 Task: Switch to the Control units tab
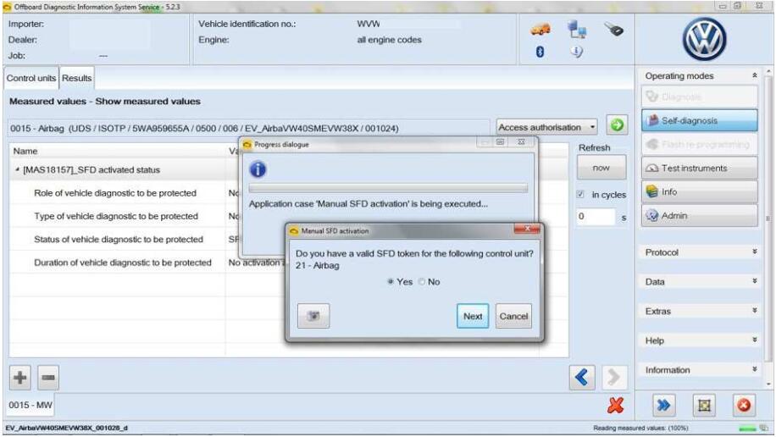pyautogui.click(x=31, y=78)
